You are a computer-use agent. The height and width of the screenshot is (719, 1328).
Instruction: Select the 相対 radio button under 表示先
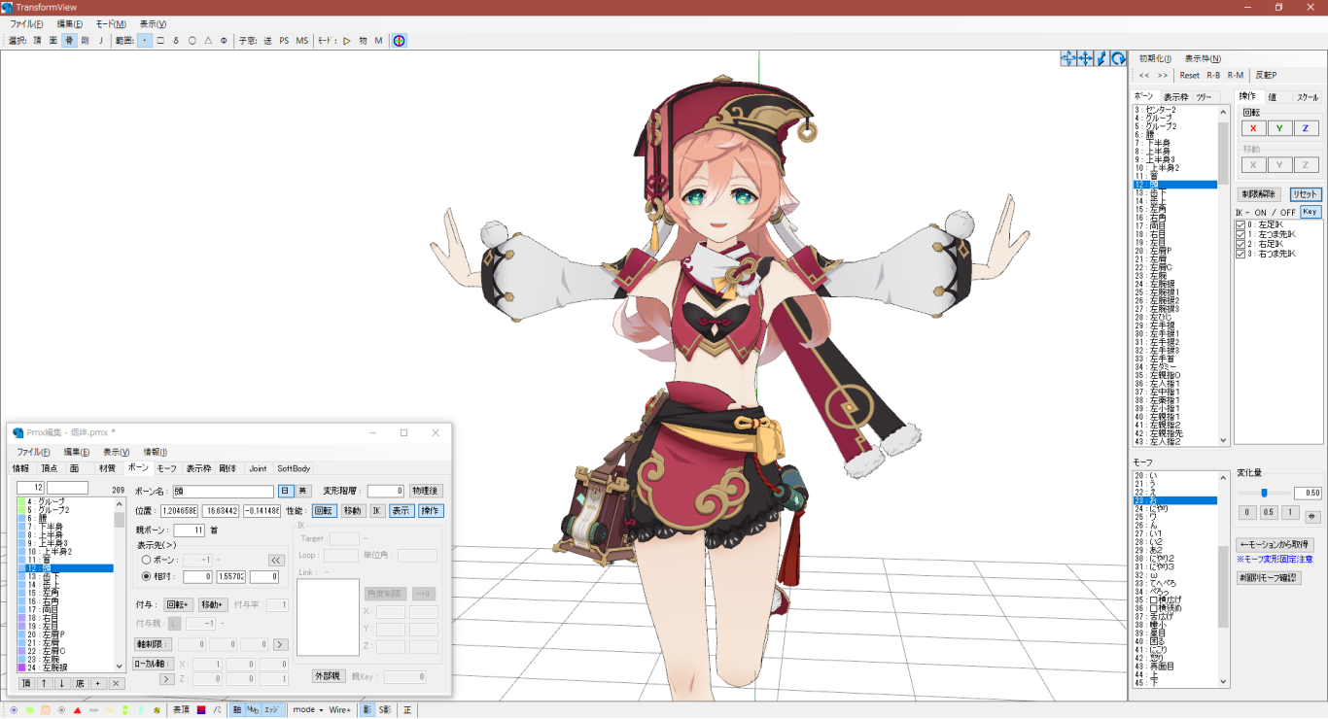coord(147,576)
